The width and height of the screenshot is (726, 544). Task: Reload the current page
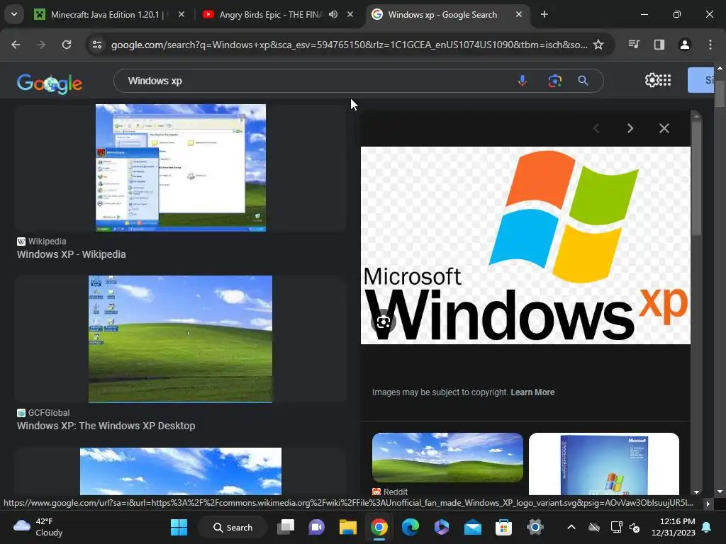pos(67,45)
